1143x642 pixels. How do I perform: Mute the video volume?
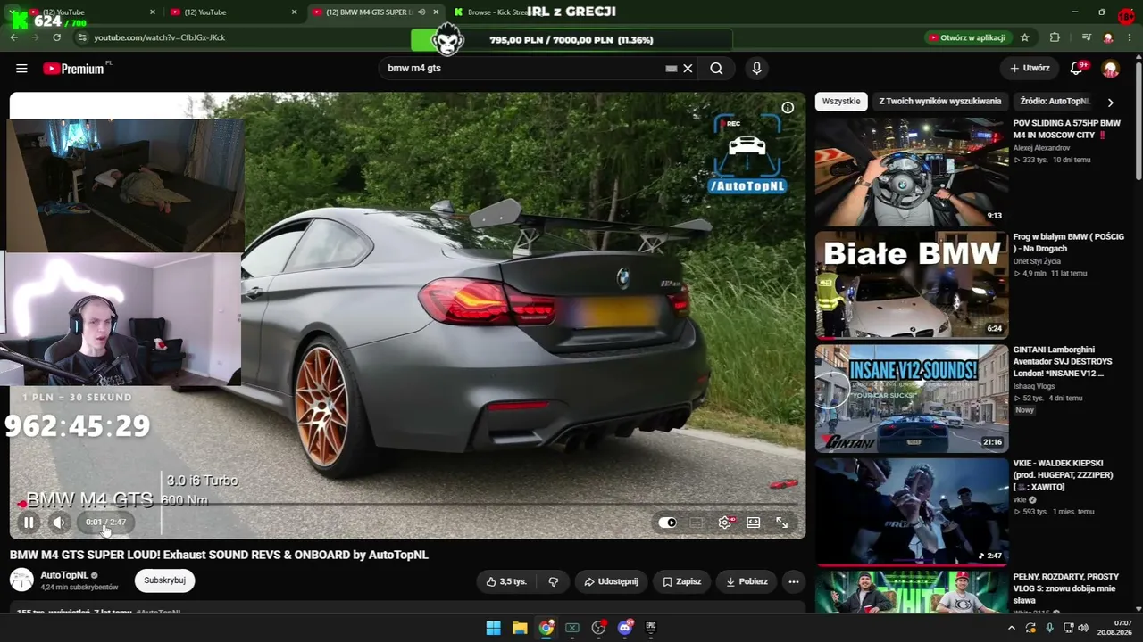tap(59, 523)
